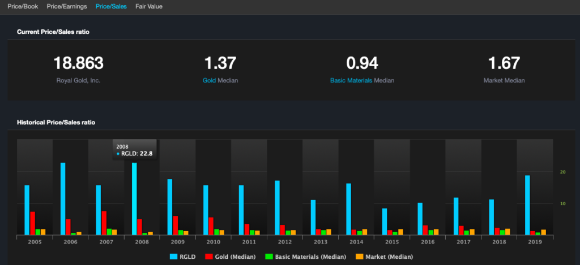Click the 2019 x-axis year label
Viewport: 580px width, 265px height.
point(535,242)
